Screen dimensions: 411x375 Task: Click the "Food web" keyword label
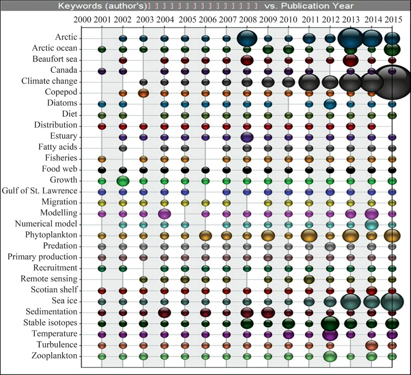[60, 169]
